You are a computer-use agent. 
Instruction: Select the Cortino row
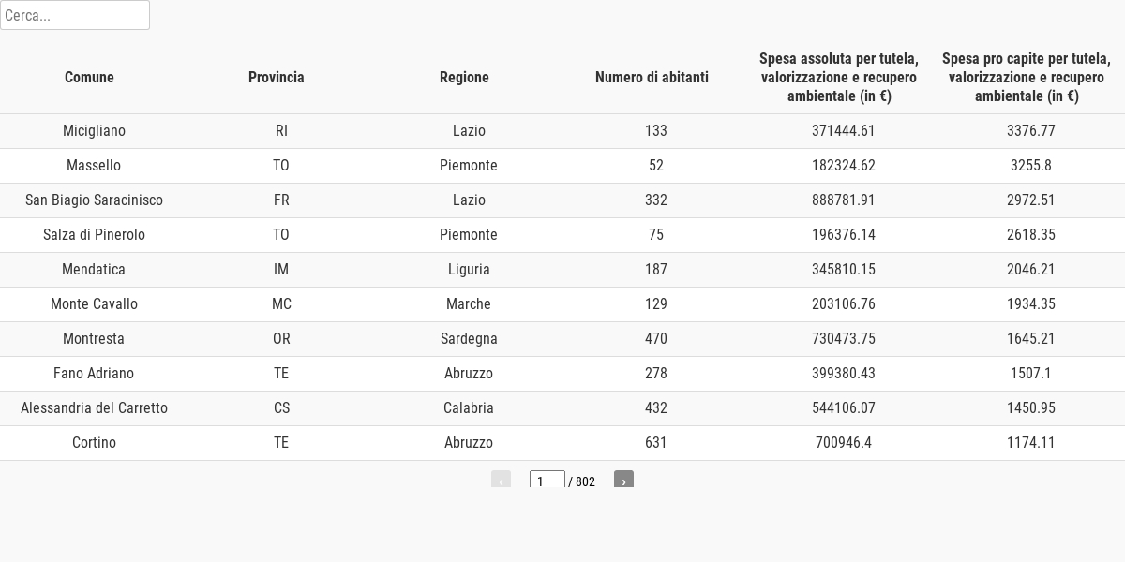pos(562,443)
